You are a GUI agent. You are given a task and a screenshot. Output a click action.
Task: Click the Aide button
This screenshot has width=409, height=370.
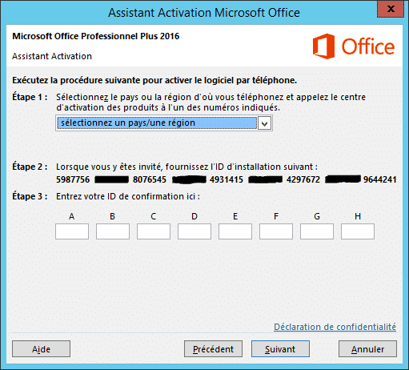41,348
